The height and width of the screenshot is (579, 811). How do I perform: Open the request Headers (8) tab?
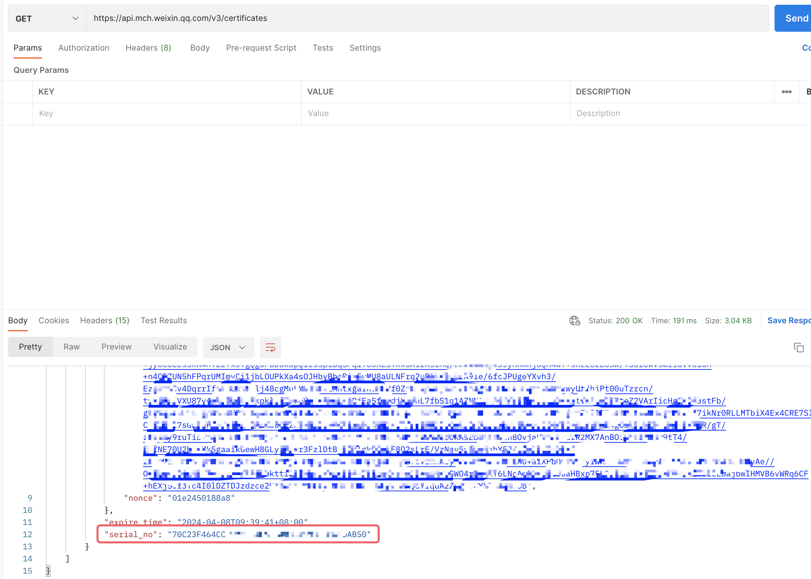pyautogui.click(x=148, y=48)
